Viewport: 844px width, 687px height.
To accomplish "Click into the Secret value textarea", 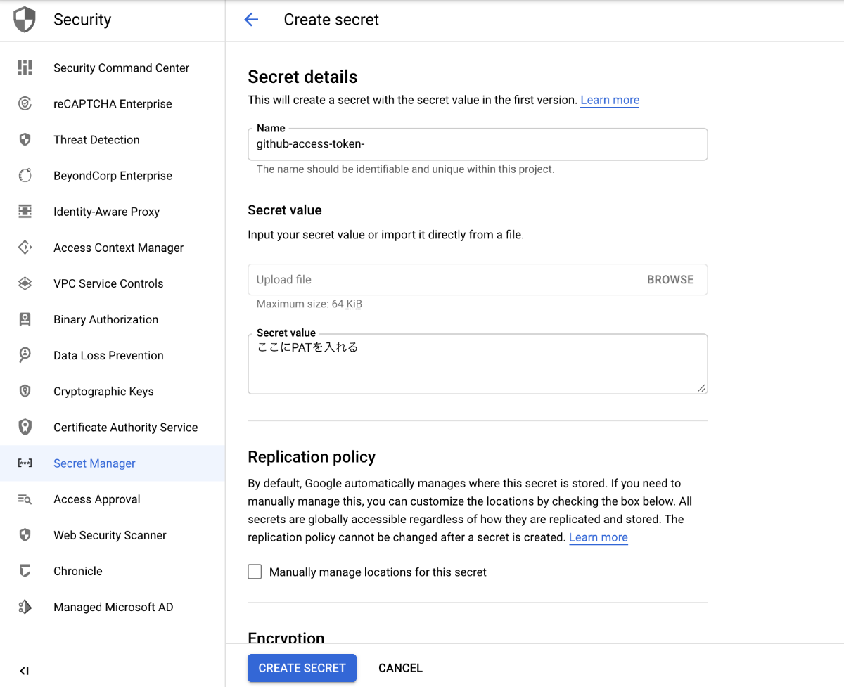I will coord(478,364).
